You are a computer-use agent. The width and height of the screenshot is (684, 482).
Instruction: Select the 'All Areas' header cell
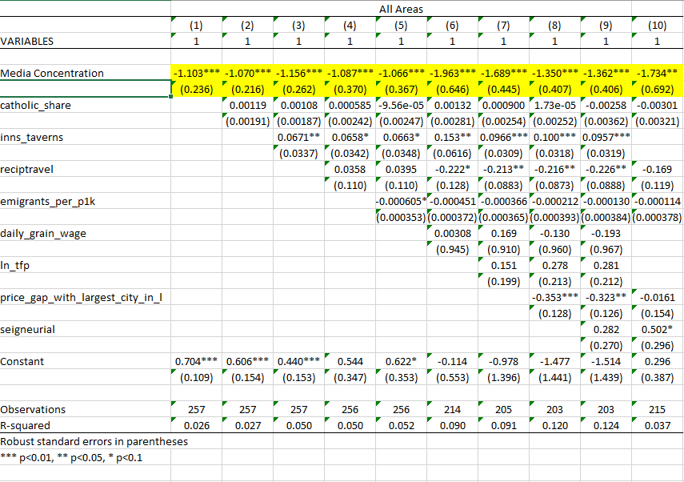tap(401, 9)
